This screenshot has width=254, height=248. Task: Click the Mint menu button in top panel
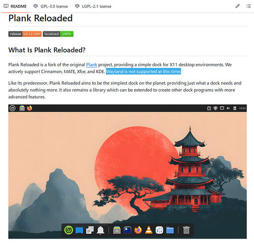pos(12,108)
